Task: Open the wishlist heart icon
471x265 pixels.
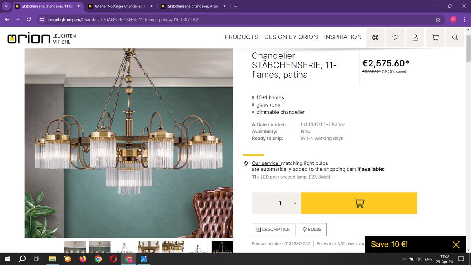Action: 395,38
